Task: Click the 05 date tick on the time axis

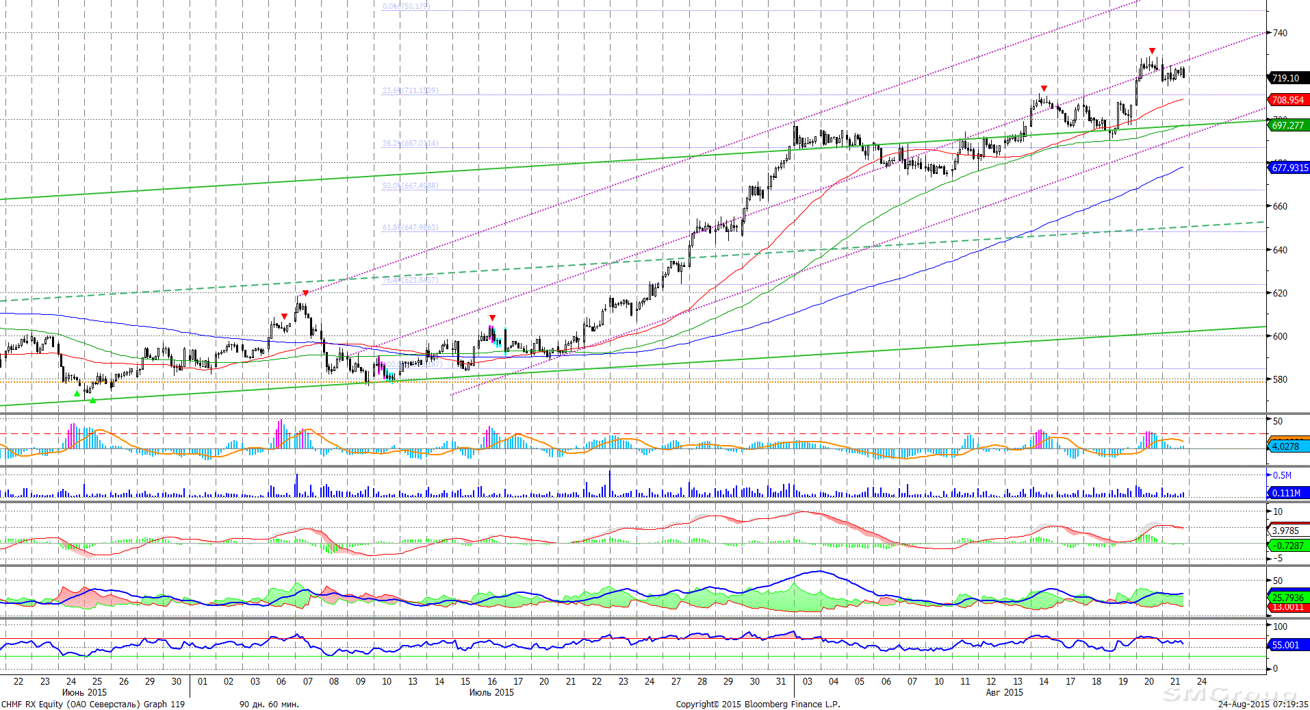Action: pyautogui.click(x=860, y=681)
